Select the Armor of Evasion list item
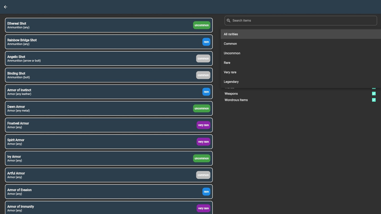 click(100, 192)
